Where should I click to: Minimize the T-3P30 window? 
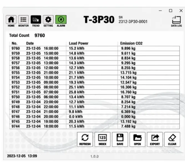[160, 11]
